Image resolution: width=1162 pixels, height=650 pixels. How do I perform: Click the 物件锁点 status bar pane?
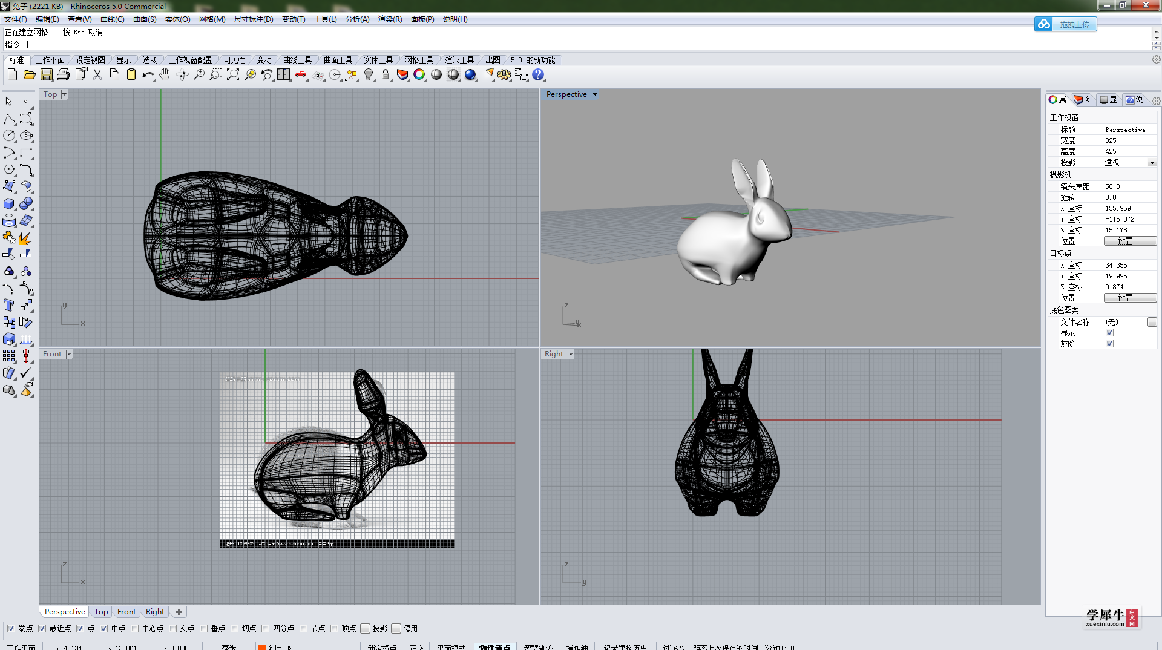tap(494, 646)
